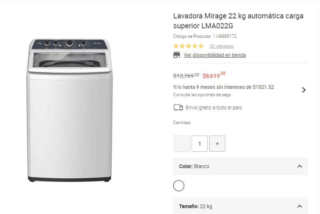Viewport: 320px width, 214px height.
Task: Open the 31 opiniones reviews link
Action: point(222,46)
